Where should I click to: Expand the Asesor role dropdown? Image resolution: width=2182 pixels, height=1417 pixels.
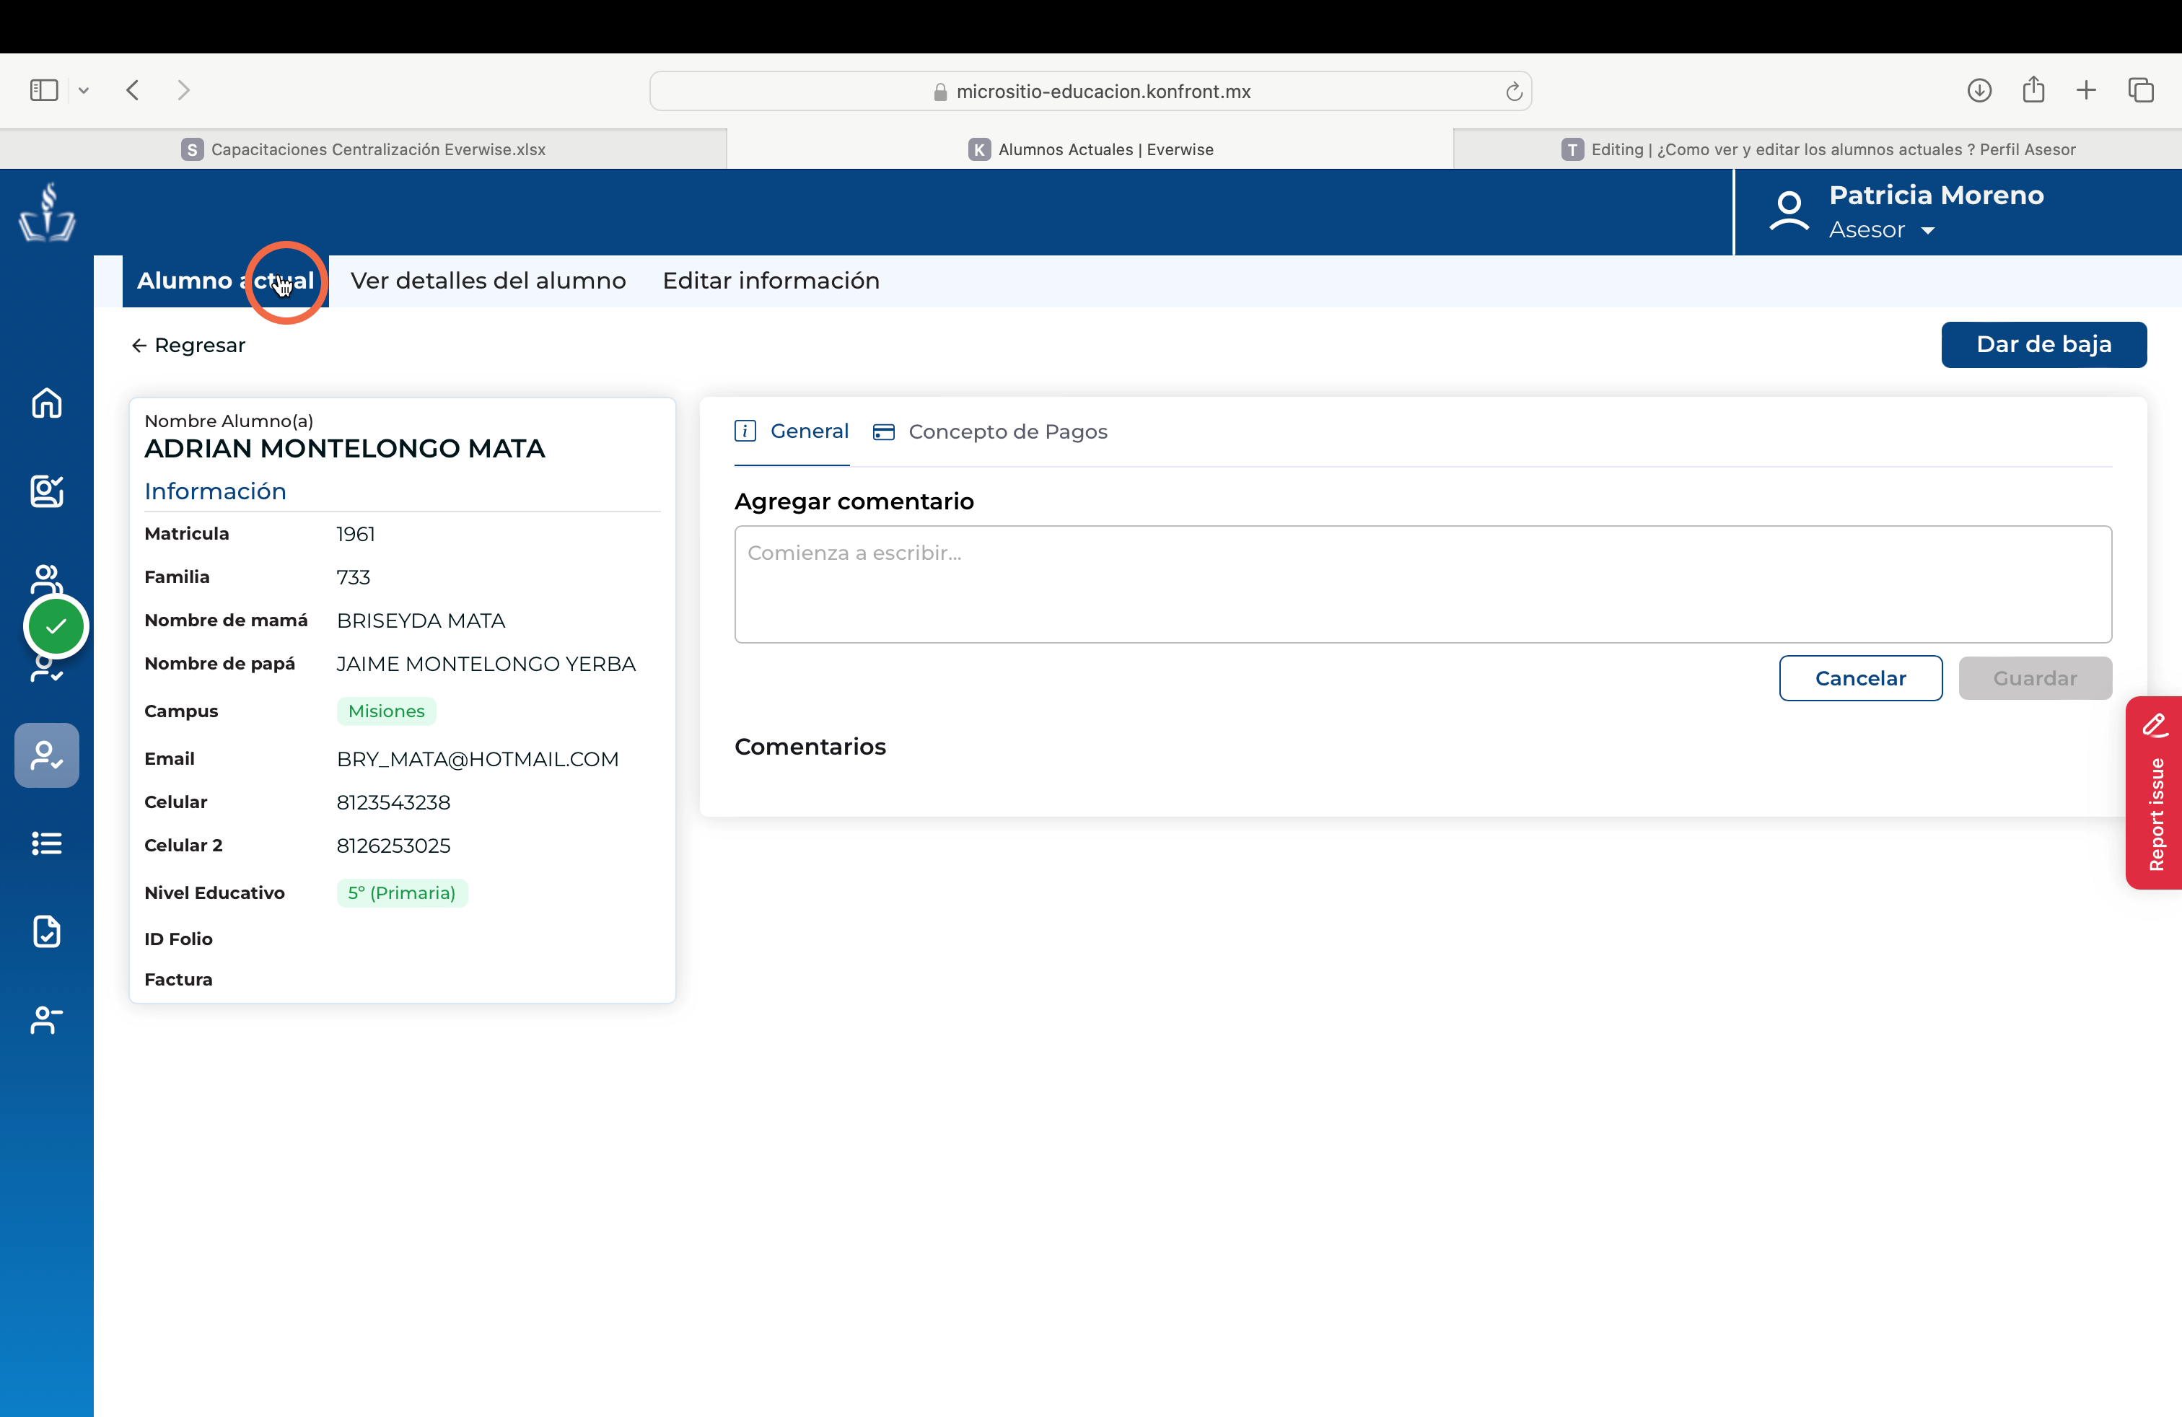click(1883, 230)
